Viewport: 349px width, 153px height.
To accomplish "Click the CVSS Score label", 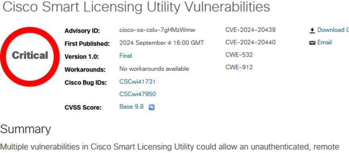I will (83, 108).
